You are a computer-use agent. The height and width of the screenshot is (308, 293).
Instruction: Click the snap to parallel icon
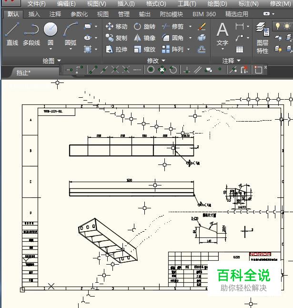tap(198, 70)
